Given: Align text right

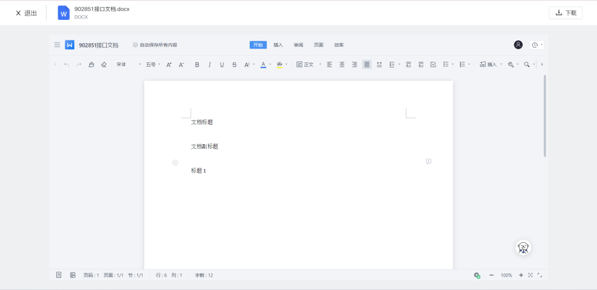Looking at the screenshot, I should coord(354,65).
